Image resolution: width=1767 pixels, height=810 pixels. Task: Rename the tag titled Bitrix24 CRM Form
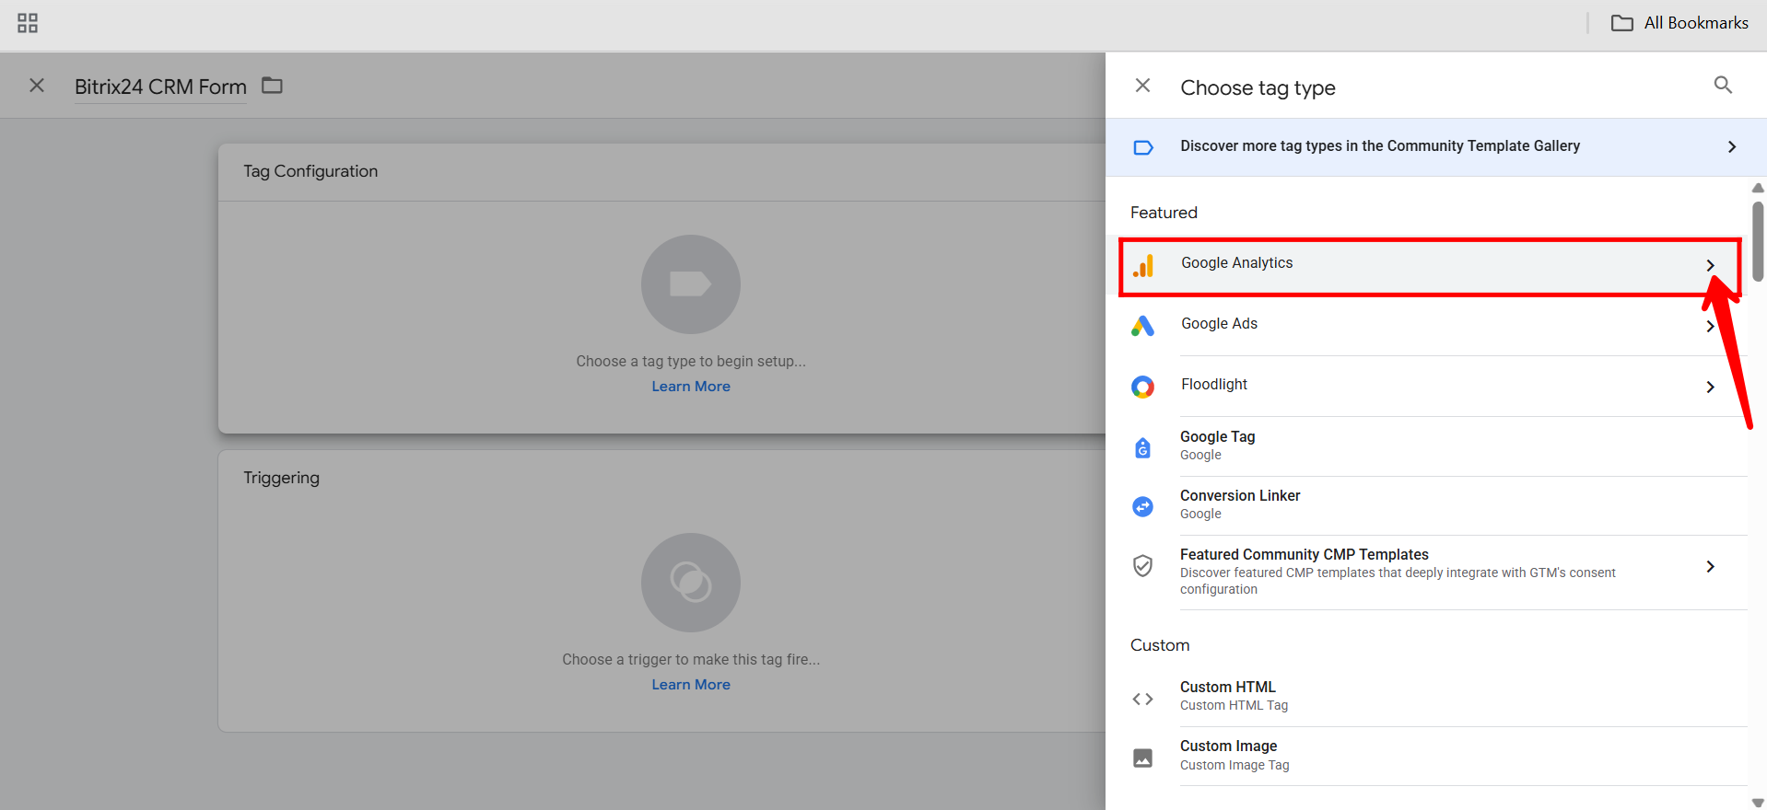coord(160,87)
